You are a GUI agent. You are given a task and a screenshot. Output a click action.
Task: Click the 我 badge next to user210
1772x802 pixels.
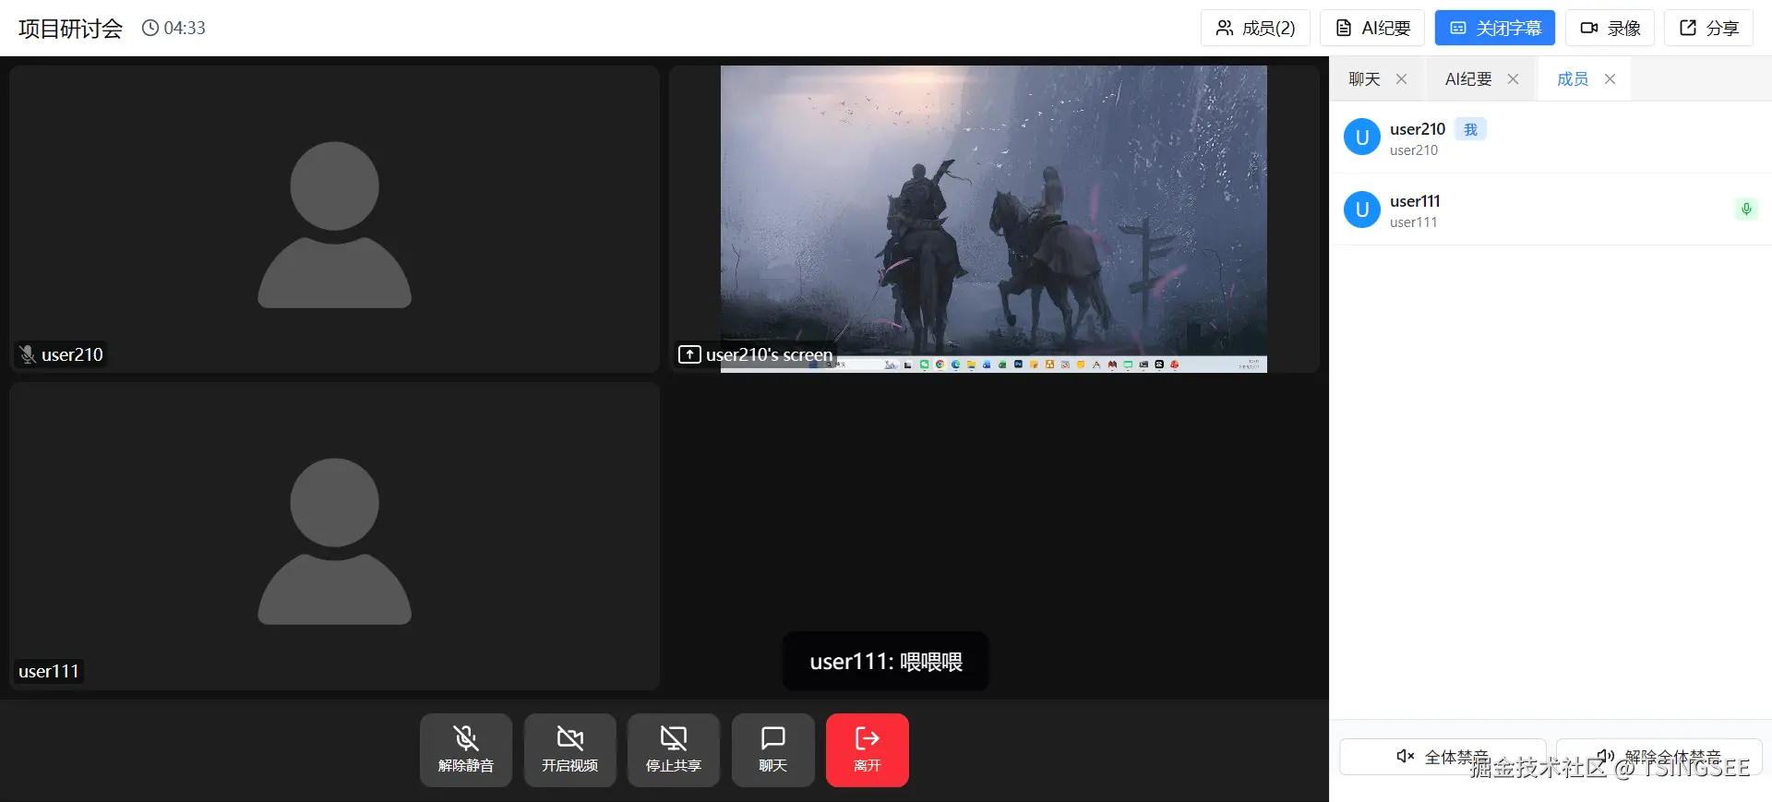[x=1470, y=129]
